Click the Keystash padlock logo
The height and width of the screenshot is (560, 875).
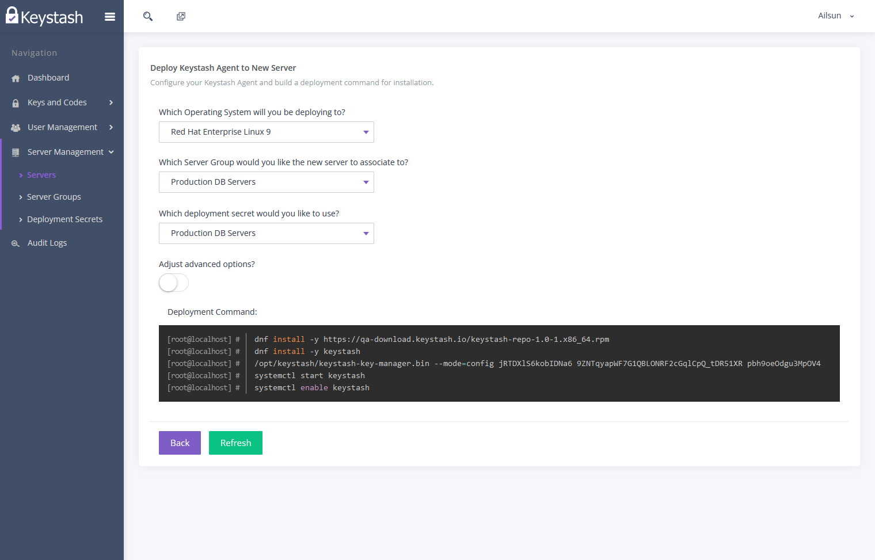(12, 16)
